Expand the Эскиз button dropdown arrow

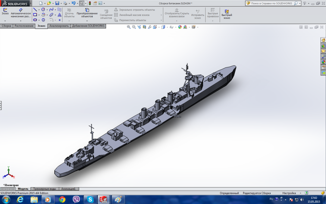pyautogui.click(x=5, y=21)
